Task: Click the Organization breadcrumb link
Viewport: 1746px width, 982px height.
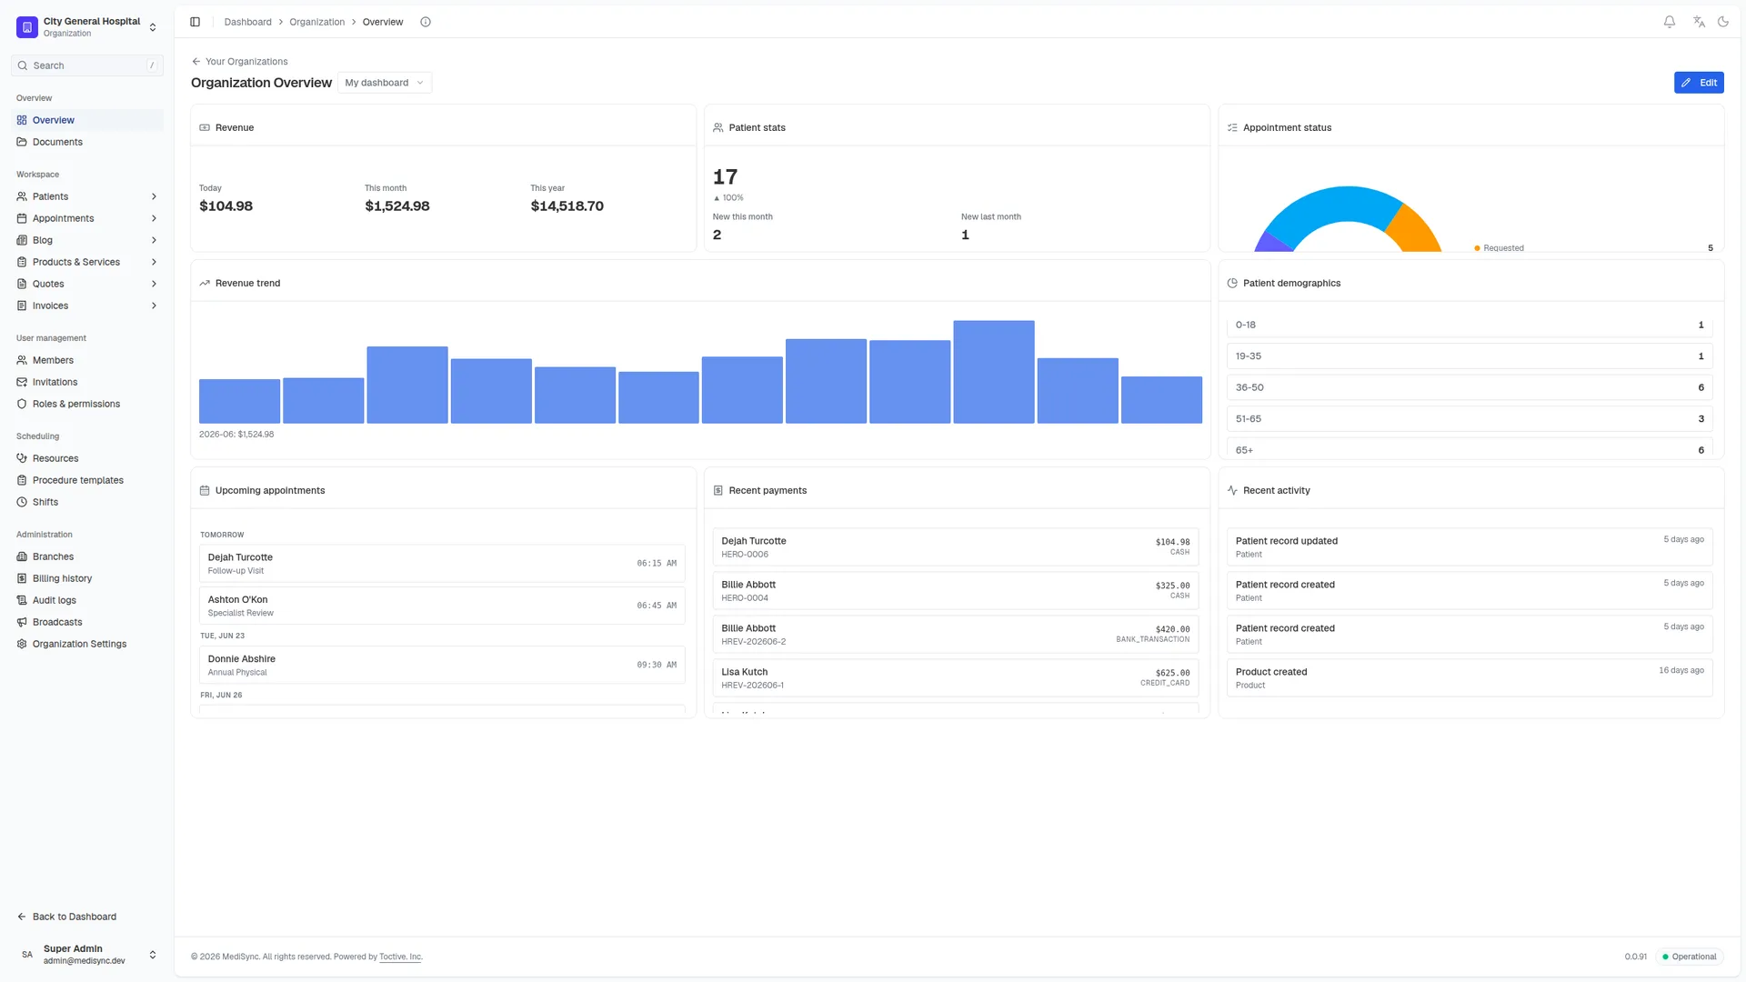Action: 316,22
